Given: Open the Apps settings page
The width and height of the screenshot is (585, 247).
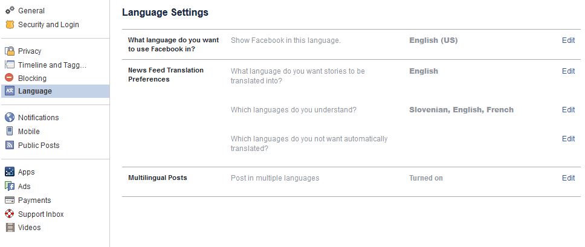Looking at the screenshot, I should [x=26, y=172].
